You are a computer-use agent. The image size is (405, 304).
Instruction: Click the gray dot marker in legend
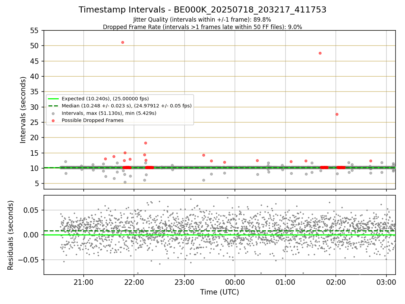53,113
